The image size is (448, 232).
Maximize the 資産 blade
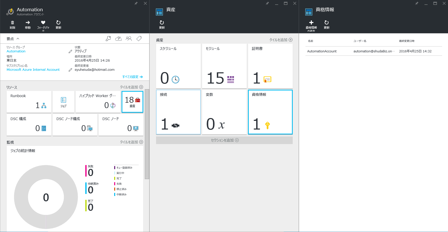click(286, 3)
